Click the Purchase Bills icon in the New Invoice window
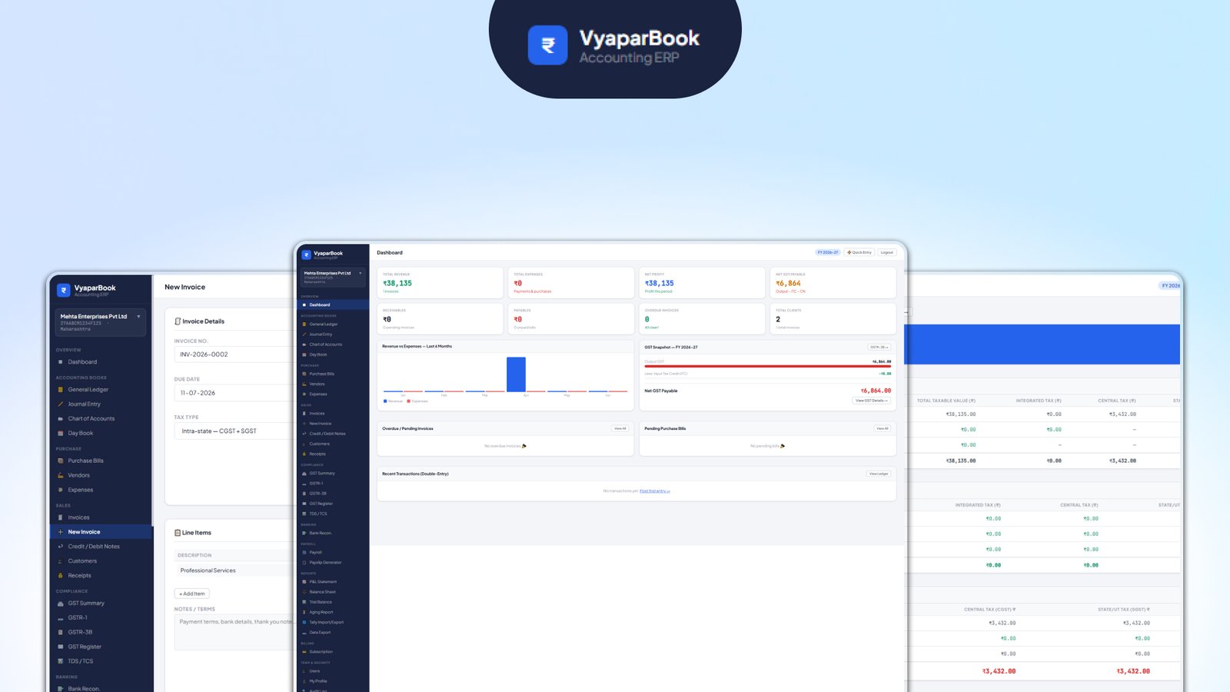Image resolution: width=1230 pixels, height=692 pixels. click(x=61, y=461)
